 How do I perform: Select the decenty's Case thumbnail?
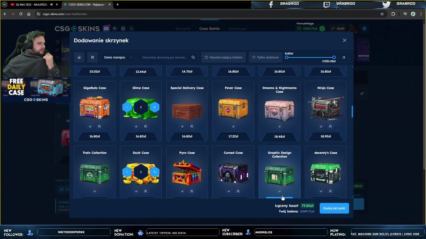point(325,173)
